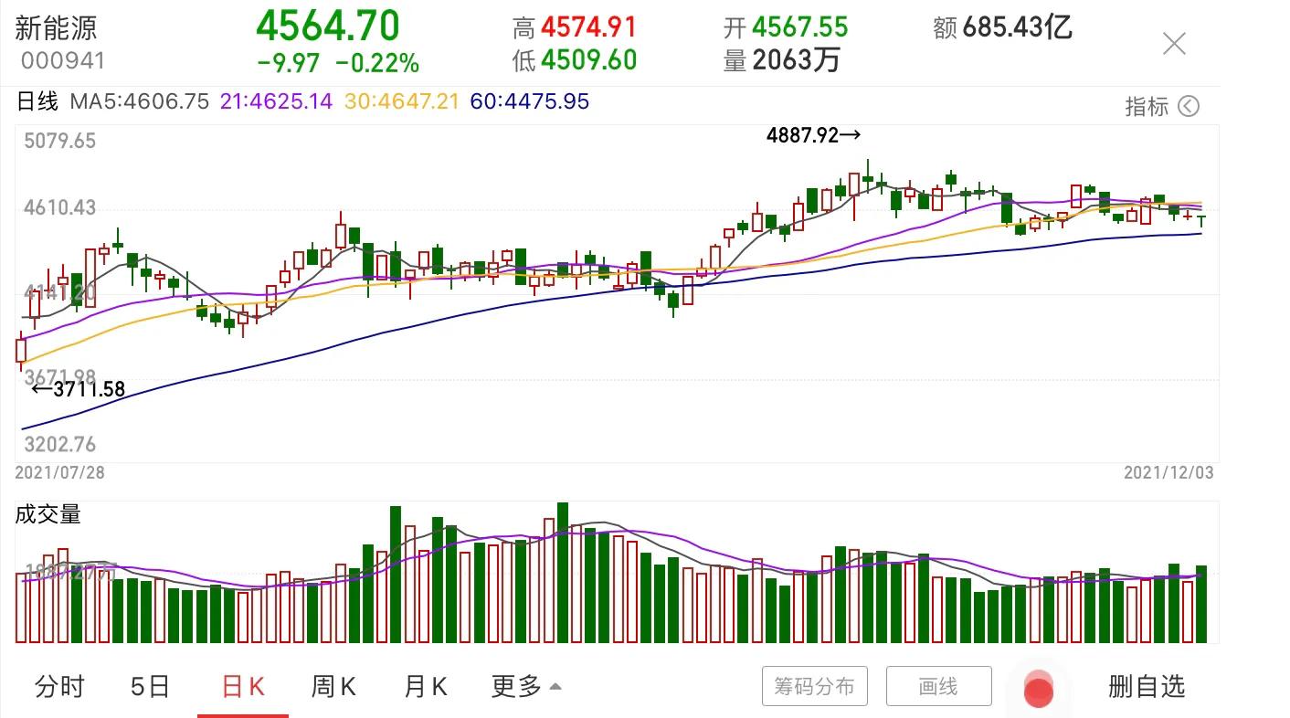Click the price axis label 3202.76
Image resolution: width=1290 pixels, height=718 pixels.
[x=59, y=445]
